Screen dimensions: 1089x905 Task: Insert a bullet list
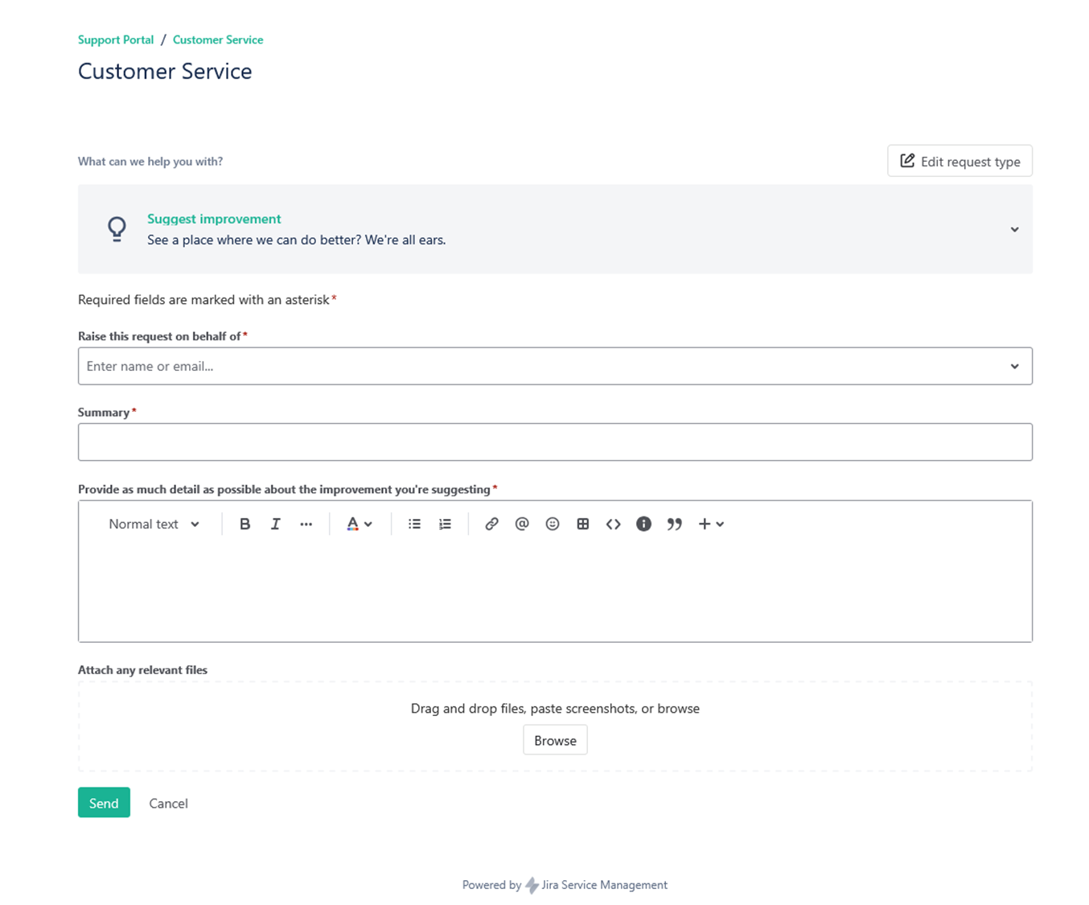pos(414,524)
